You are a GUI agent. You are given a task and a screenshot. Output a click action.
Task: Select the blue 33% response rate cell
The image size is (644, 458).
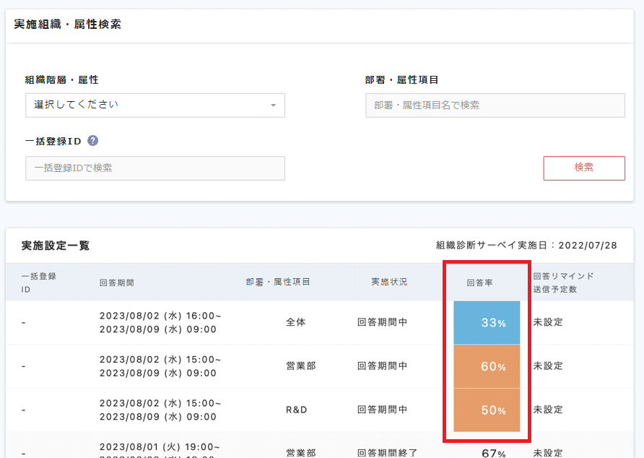pyautogui.click(x=487, y=323)
